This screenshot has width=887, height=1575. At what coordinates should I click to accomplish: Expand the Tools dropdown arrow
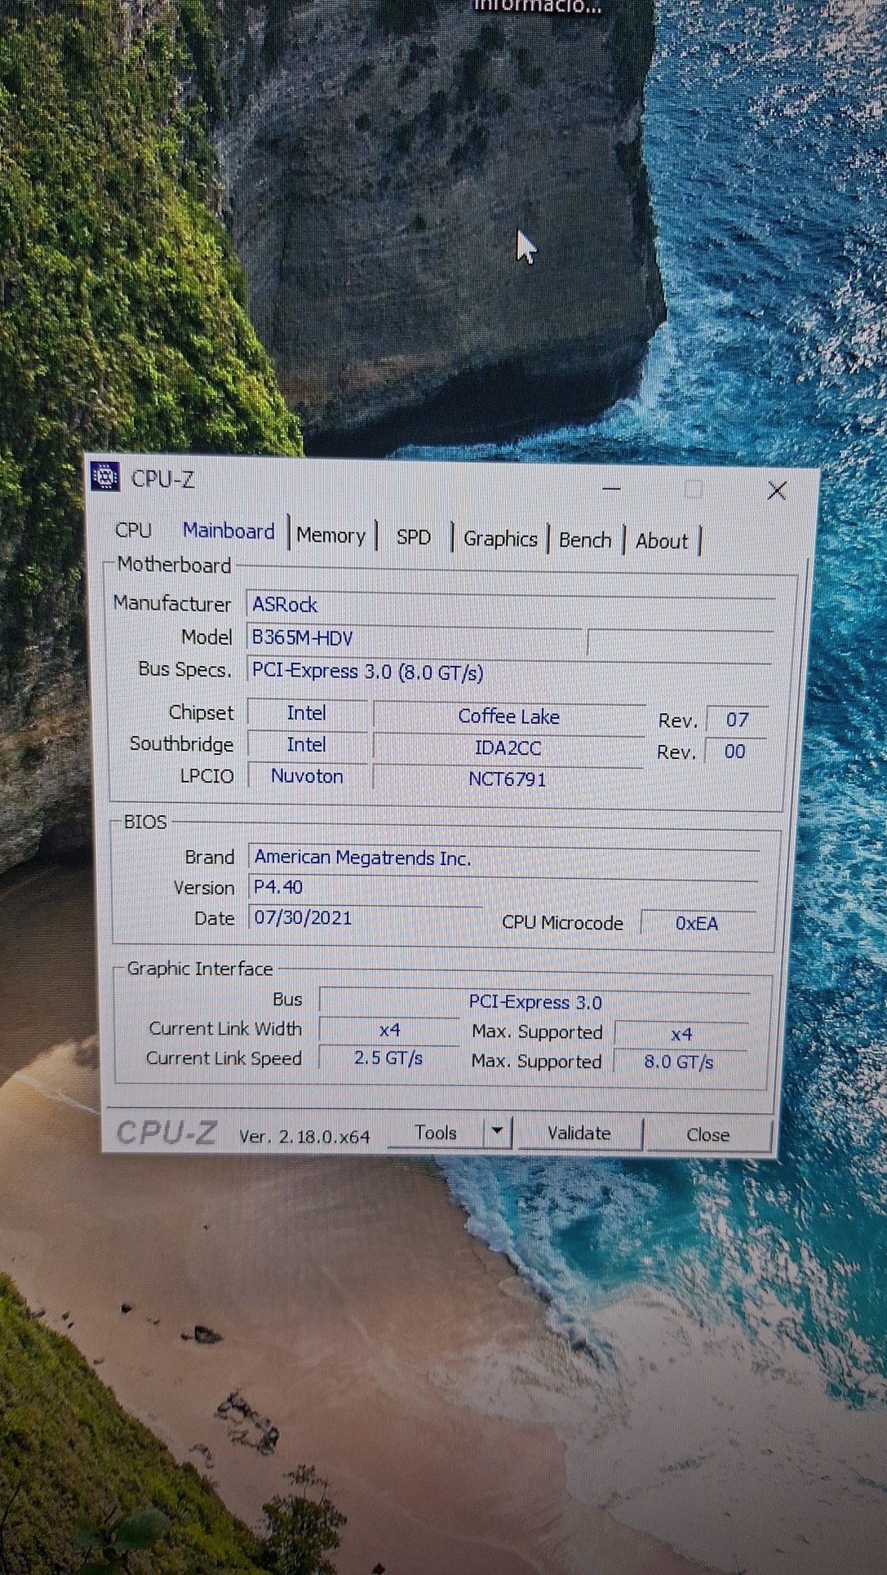click(497, 1132)
